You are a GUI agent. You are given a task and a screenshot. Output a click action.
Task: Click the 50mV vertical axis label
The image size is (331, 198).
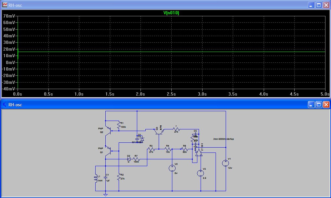(9, 29)
